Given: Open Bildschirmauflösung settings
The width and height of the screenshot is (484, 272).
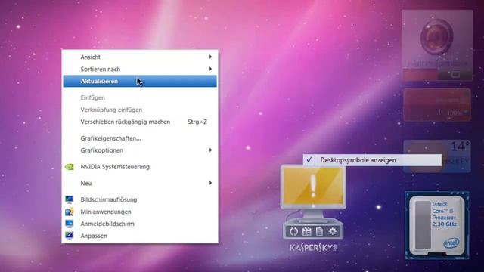Looking at the screenshot, I should click(x=140, y=199).
